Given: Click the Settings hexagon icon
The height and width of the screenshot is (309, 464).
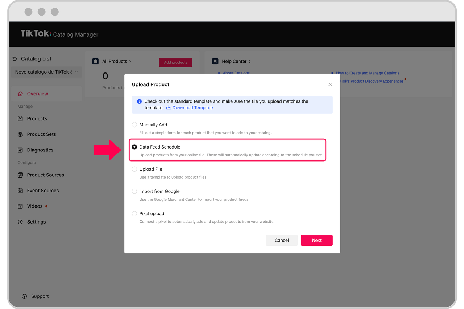Looking at the screenshot, I should coord(20,222).
